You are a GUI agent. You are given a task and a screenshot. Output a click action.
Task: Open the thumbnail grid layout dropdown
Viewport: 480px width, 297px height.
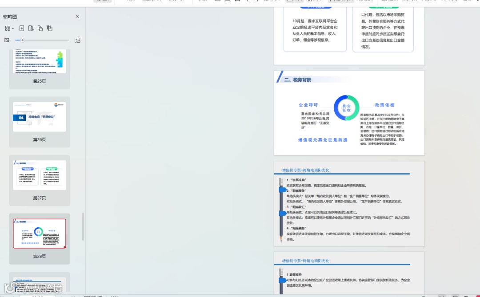[9, 28]
